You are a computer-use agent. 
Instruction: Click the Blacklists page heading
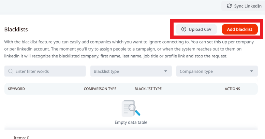16,29
